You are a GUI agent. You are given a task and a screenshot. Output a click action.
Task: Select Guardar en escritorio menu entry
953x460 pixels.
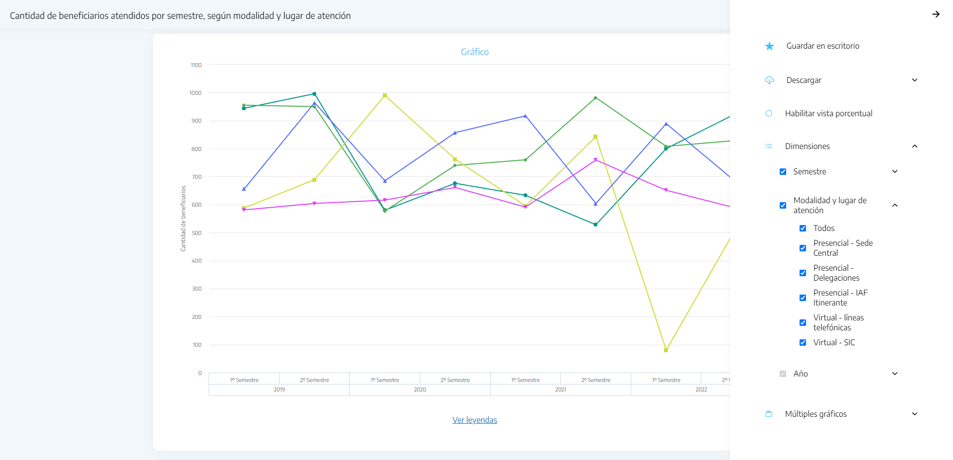pos(823,46)
